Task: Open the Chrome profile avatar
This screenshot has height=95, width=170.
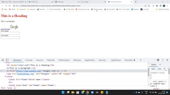Action: point(164,6)
